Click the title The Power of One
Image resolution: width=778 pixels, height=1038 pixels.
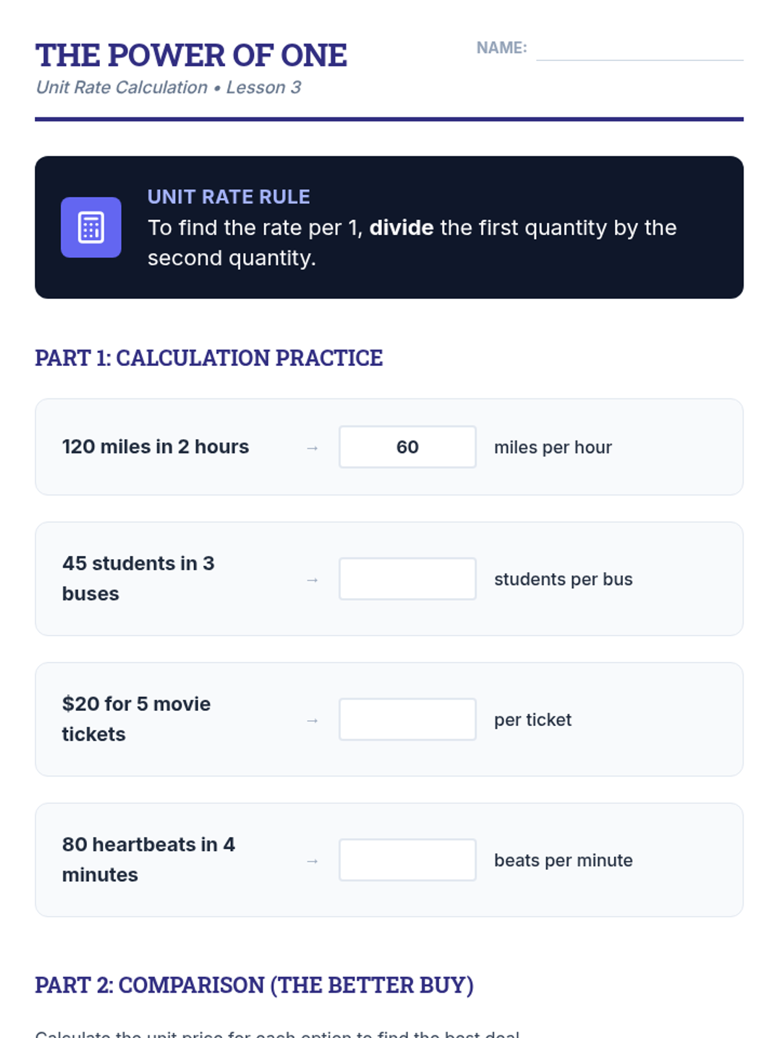pos(191,56)
